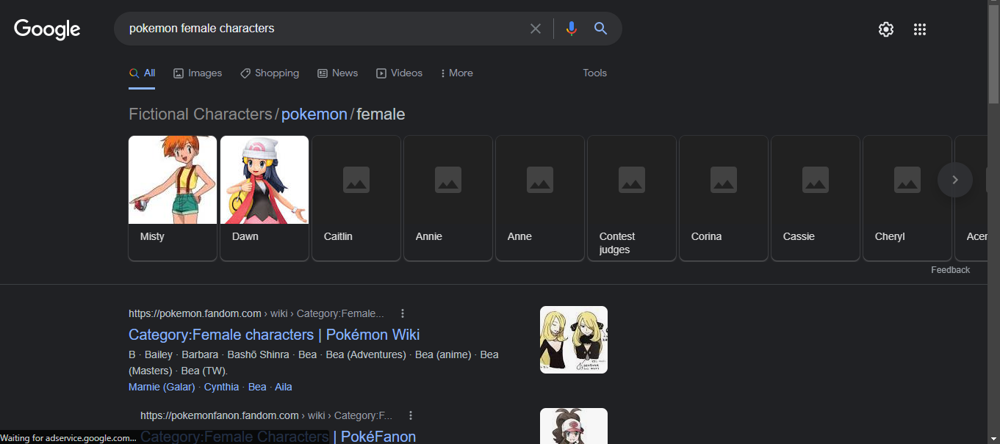Expand the More search filters menu
The image size is (1000, 444).
click(456, 73)
